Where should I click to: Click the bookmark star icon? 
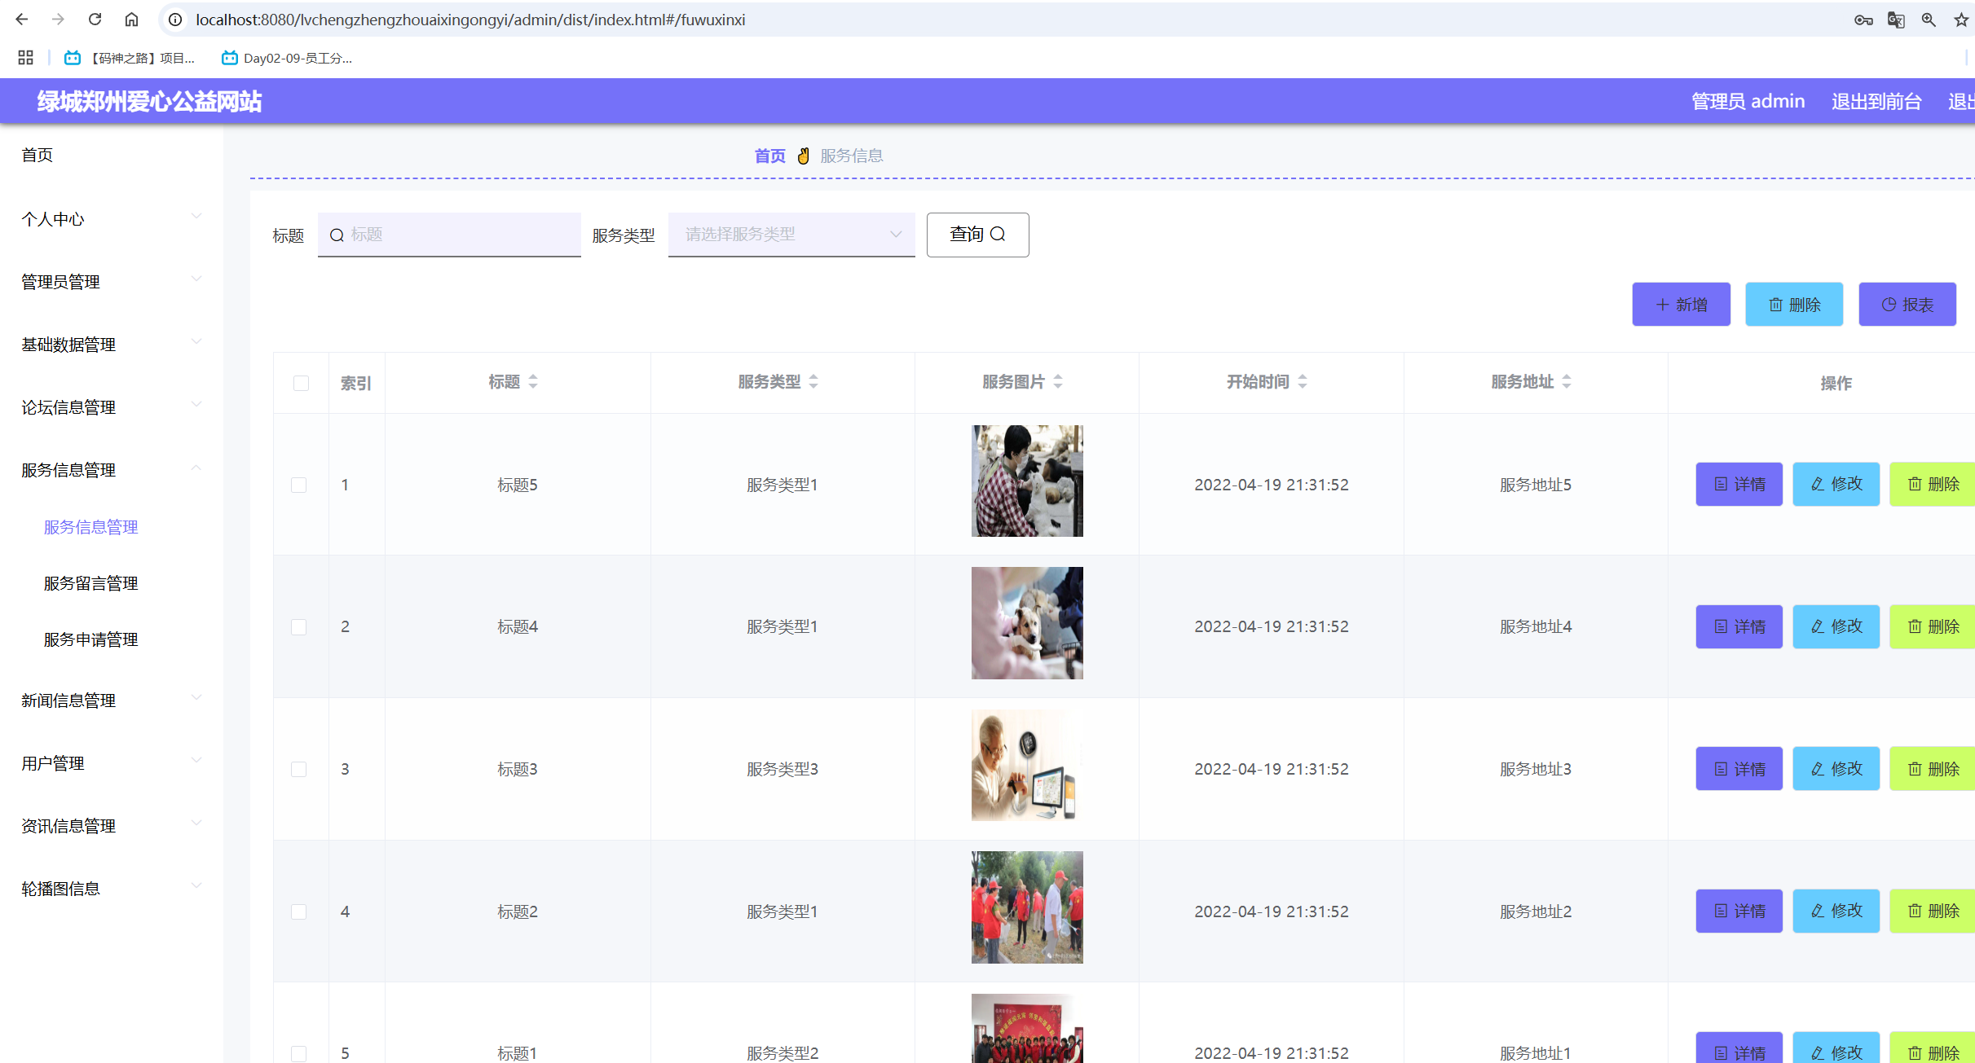click(1960, 20)
